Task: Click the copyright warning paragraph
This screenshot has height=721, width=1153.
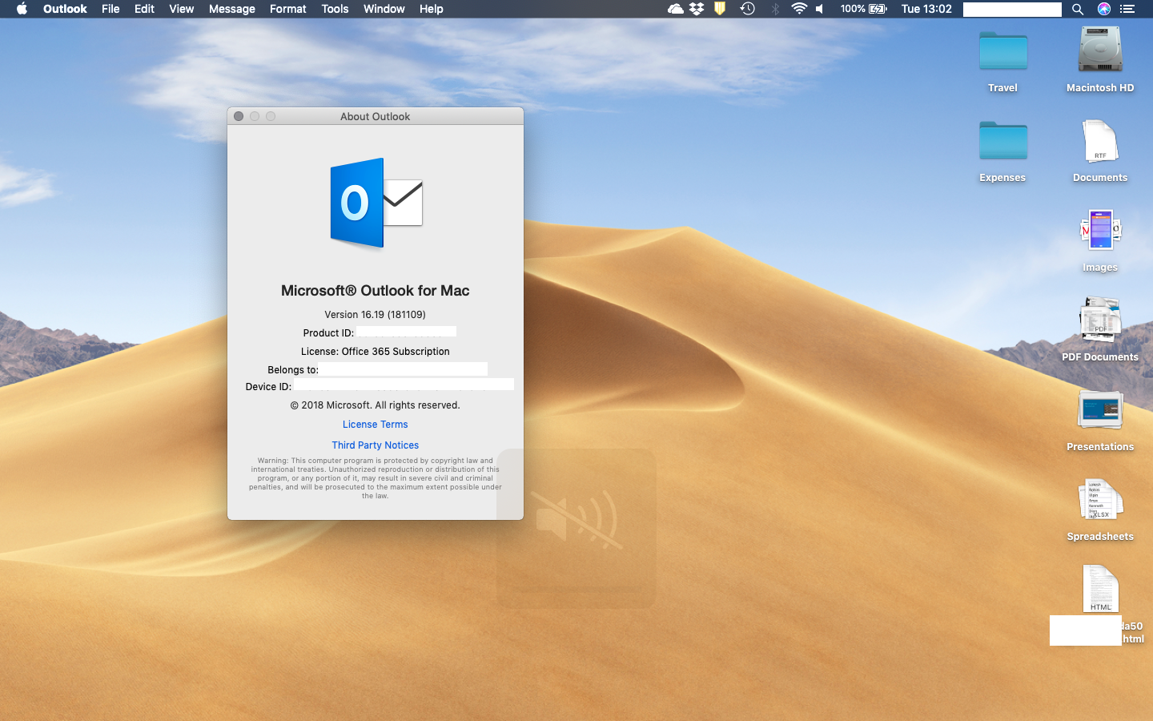Action: click(x=376, y=478)
